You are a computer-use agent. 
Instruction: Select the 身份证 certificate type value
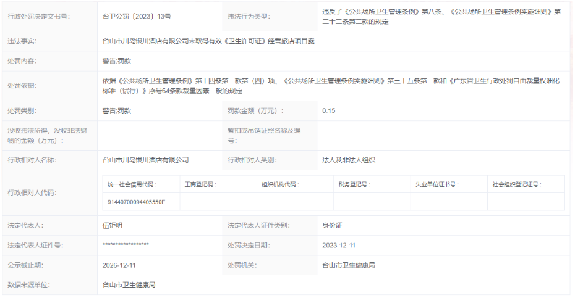[333, 226]
